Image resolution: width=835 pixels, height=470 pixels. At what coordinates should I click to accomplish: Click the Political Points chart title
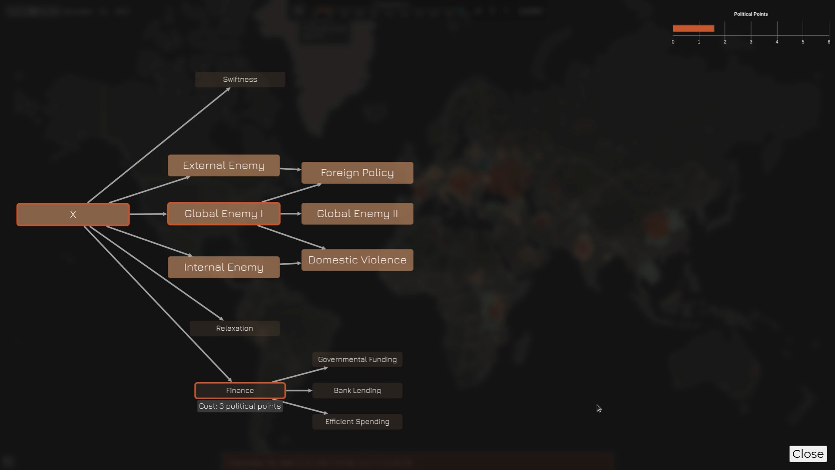[751, 14]
